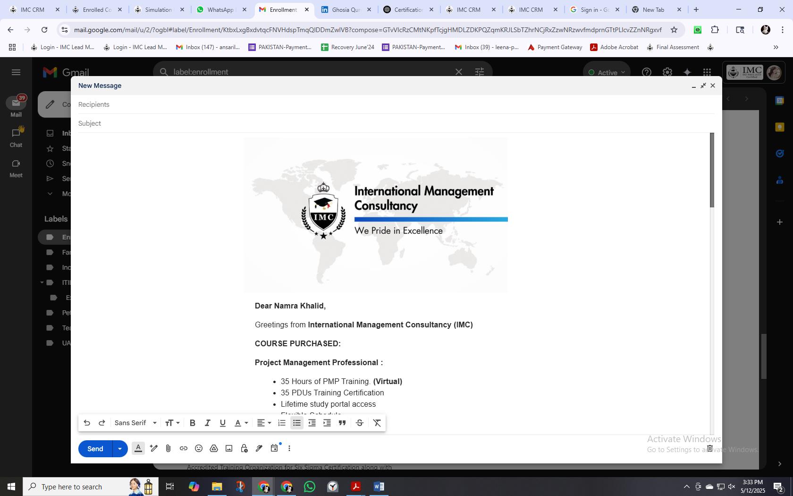Viewport: 793px width, 496px height.
Task: Open Payment Gateway bookmark
Action: pos(555,47)
